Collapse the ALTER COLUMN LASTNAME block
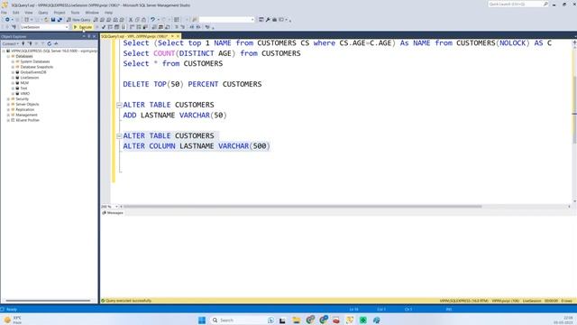Screen dimensions: 577x325 119,136
